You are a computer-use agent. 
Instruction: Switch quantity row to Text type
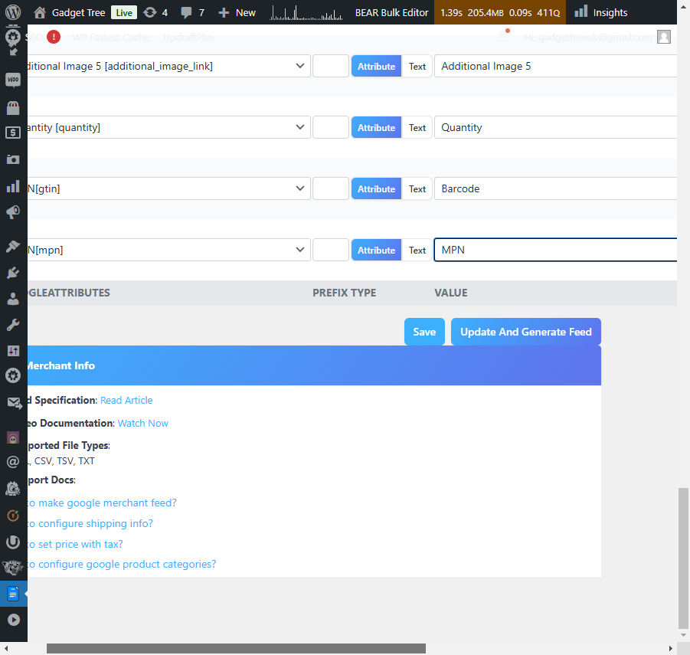click(x=417, y=127)
